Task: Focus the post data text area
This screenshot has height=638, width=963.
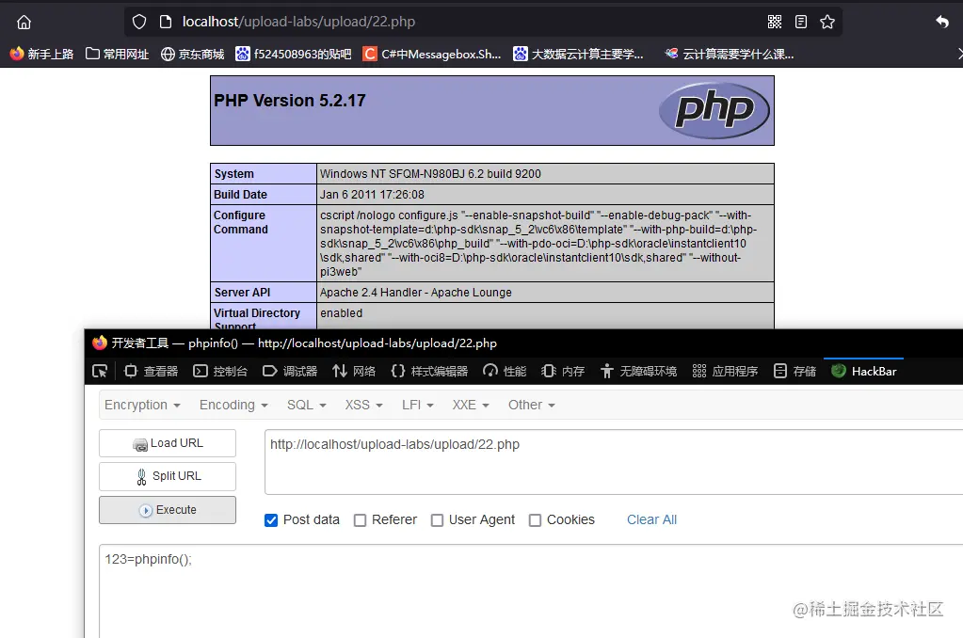Action: pyautogui.click(x=531, y=591)
